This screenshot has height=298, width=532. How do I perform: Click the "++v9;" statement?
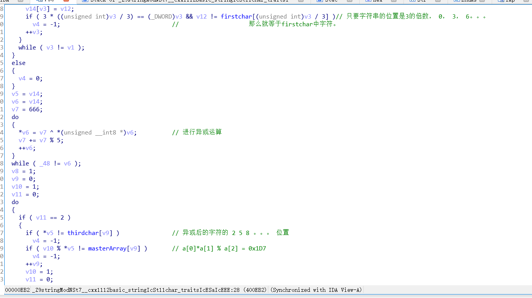[34, 264]
